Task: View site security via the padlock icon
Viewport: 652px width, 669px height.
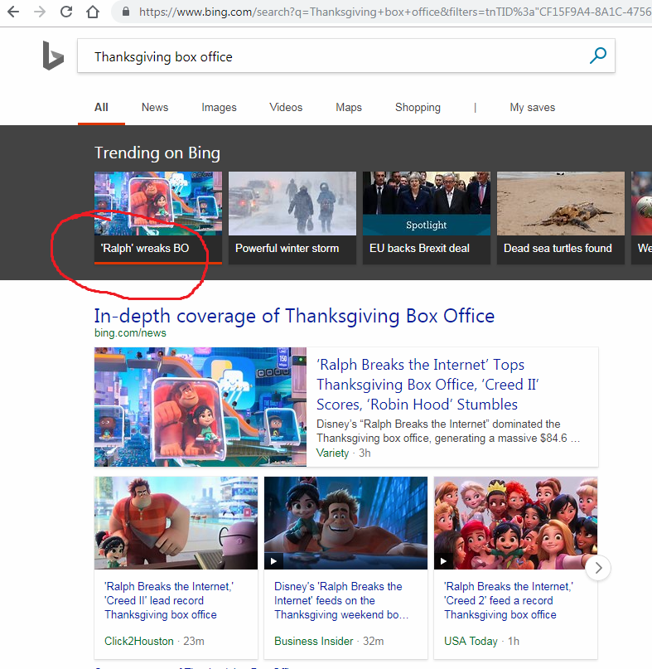Action: 126,12
